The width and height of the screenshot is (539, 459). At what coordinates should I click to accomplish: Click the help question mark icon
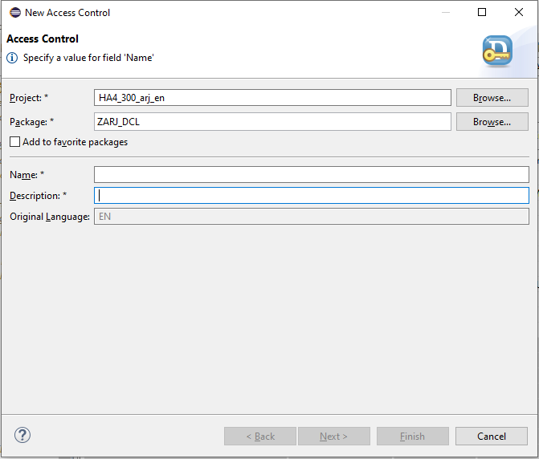22,435
